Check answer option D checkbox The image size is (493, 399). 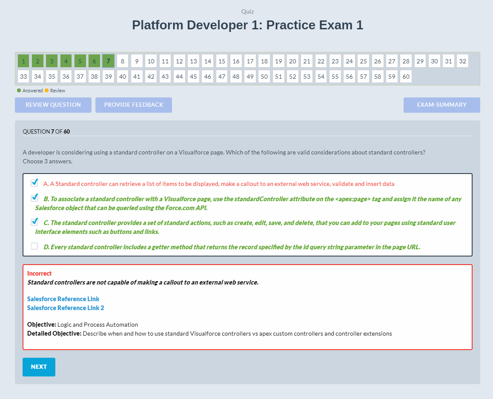coord(34,246)
